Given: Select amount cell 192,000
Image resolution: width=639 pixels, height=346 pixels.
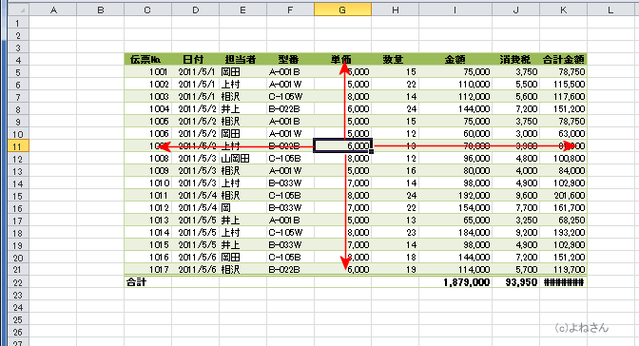Looking at the screenshot, I should (x=455, y=196).
